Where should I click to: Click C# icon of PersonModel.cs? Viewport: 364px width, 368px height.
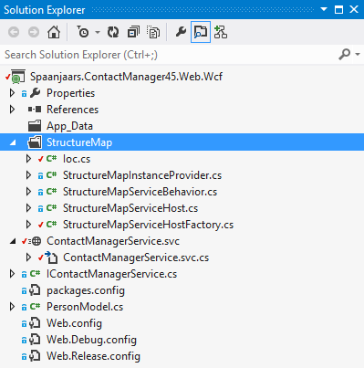point(35,307)
